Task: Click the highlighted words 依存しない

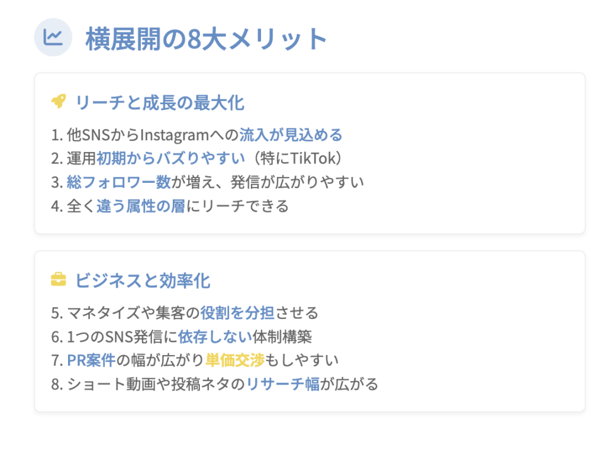Action: click(x=215, y=336)
